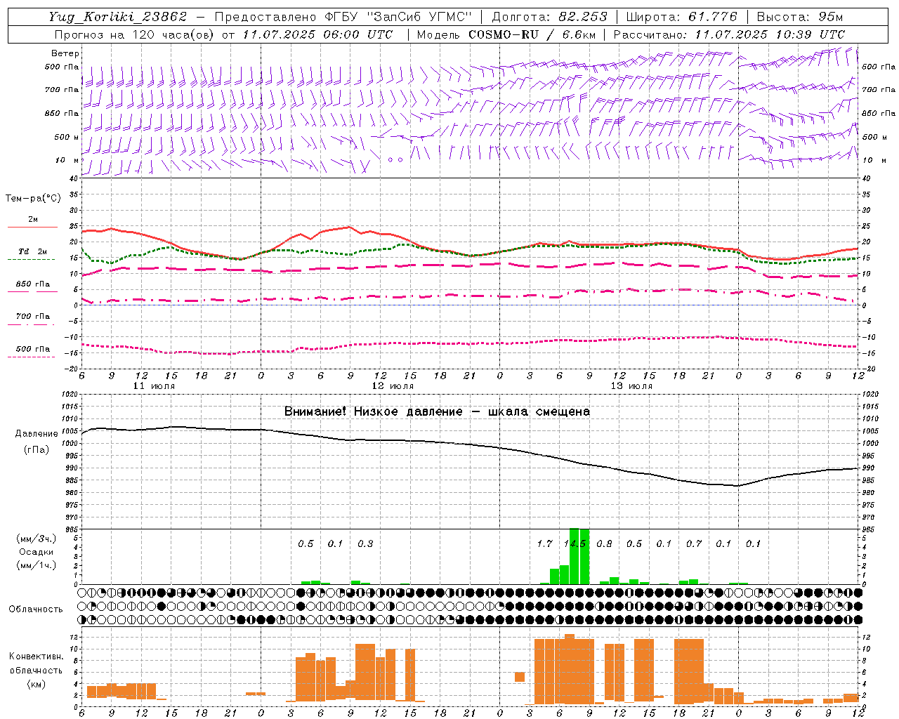Select the 'Предоставлено ФГБУ "ЗапСиб УГМС"' provider text
Screen dimensions: 899x719
tap(343, 17)
